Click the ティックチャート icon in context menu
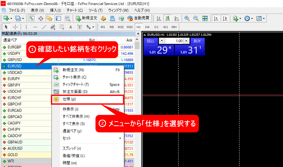This screenshot has height=167, width=283. [56, 85]
